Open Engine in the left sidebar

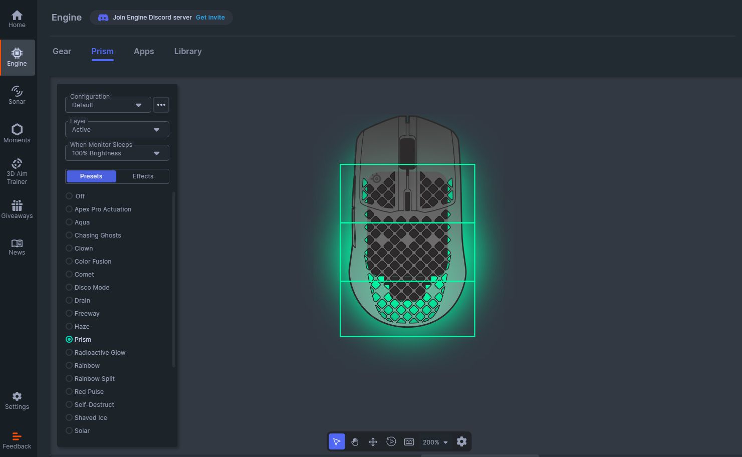[18, 58]
